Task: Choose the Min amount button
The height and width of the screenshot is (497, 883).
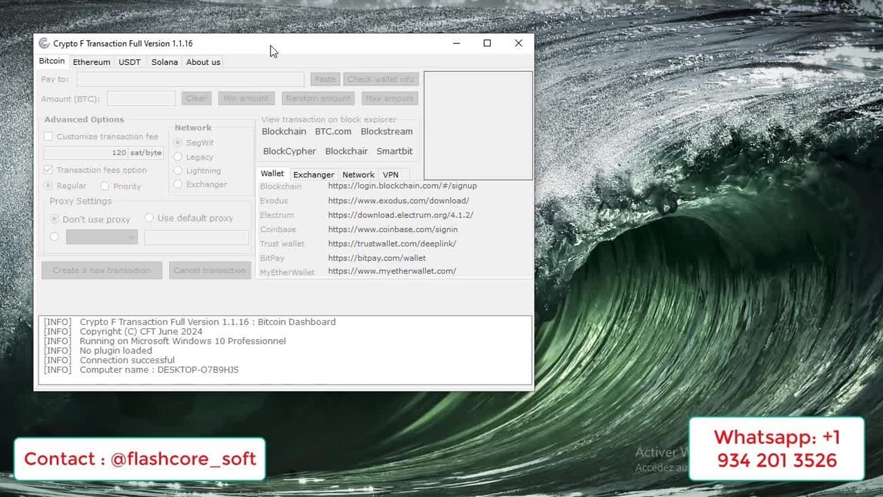Action: coord(246,99)
